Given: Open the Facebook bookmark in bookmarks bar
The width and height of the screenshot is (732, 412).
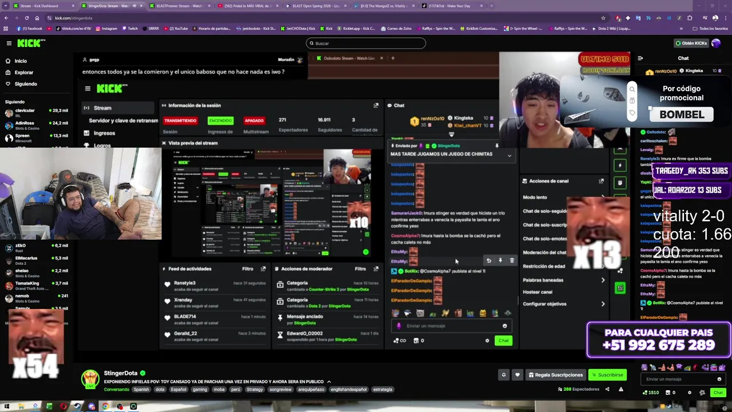Looking at the screenshot, I should 30,28.
